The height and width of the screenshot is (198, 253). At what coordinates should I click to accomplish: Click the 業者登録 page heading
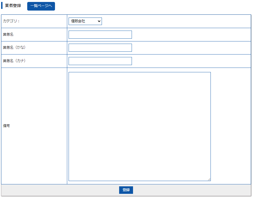pos(13,6)
